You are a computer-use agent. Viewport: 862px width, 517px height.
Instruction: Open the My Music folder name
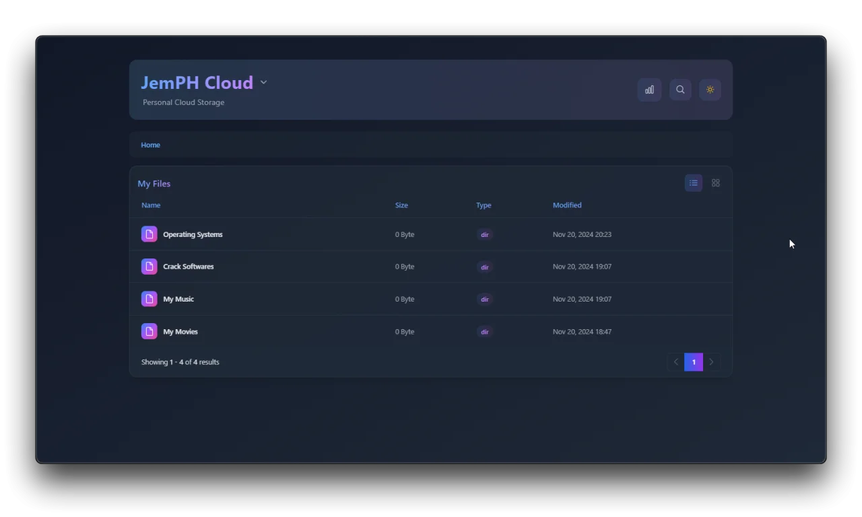[178, 299]
